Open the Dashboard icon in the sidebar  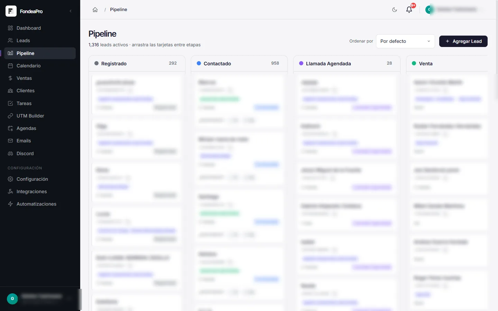pyautogui.click(x=10, y=28)
